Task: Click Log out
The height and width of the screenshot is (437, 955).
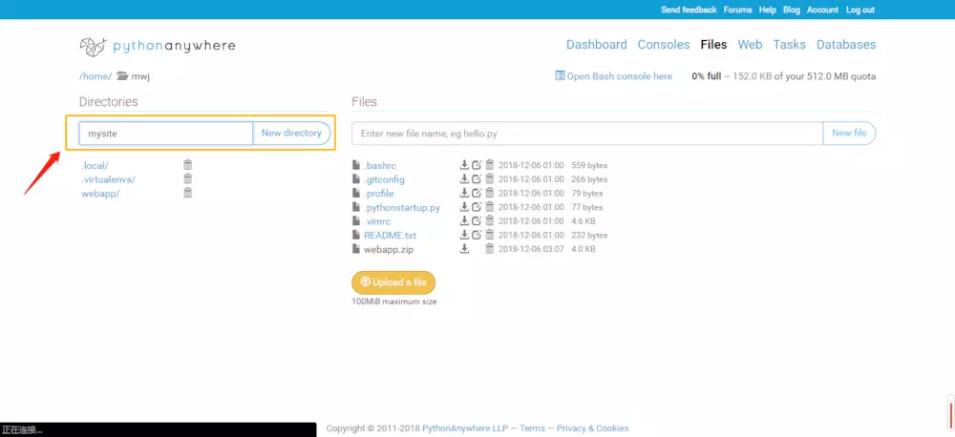Action: pyautogui.click(x=860, y=10)
